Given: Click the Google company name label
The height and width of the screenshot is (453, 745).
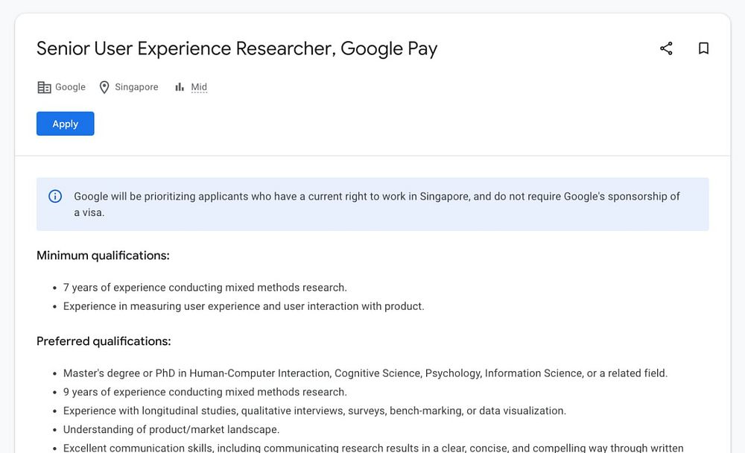Looking at the screenshot, I should click(70, 87).
